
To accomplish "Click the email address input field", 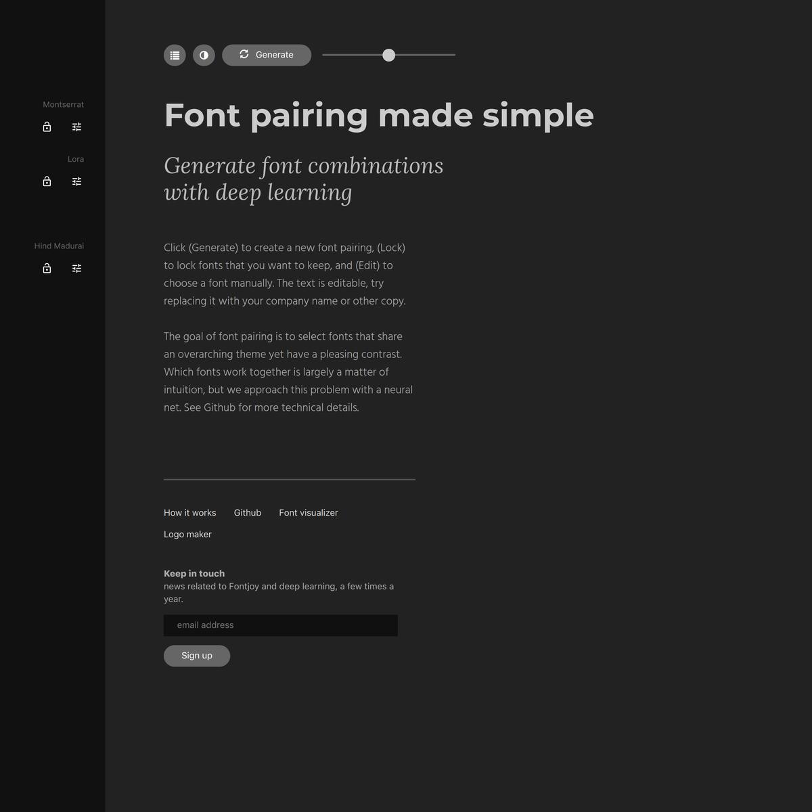I will pyautogui.click(x=281, y=625).
